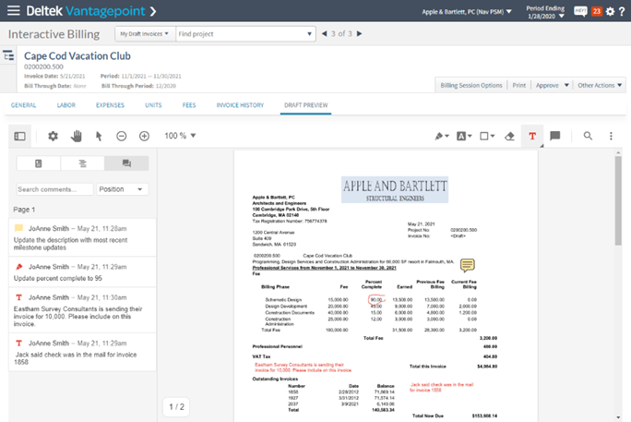Click the Billing Session Options button
This screenshot has width=631, height=422.
[x=470, y=85]
